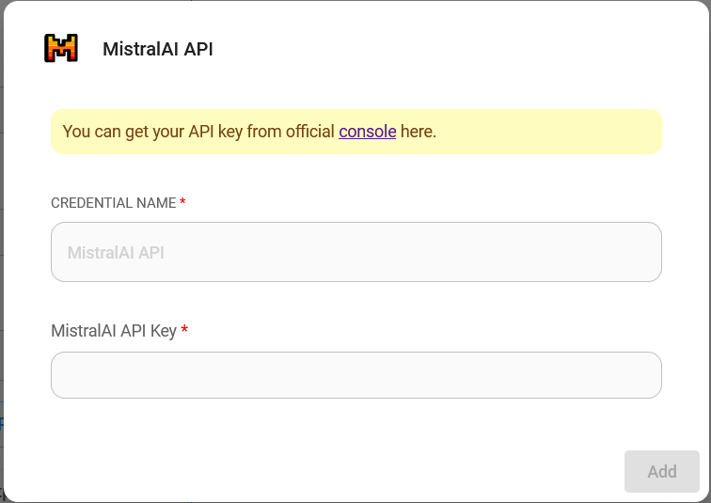This screenshot has width=711, height=503.
Task: Click the 'MistralAI API' placeholder text
Action: point(116,253)
